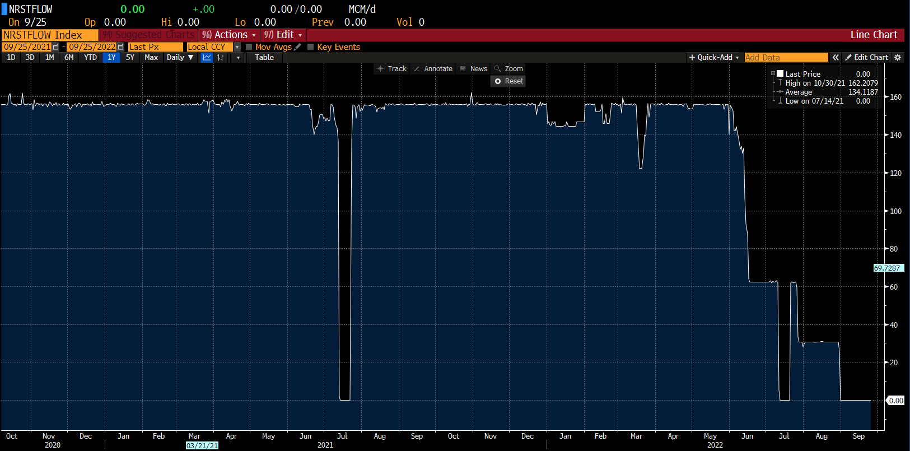
Task: Click the Average legend row
Action: click(x=827, y=92)
